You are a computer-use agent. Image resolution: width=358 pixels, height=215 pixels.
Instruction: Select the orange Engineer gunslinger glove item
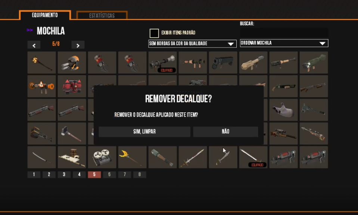72,62
